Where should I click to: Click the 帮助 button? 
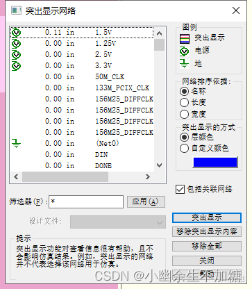coord(207,274)
